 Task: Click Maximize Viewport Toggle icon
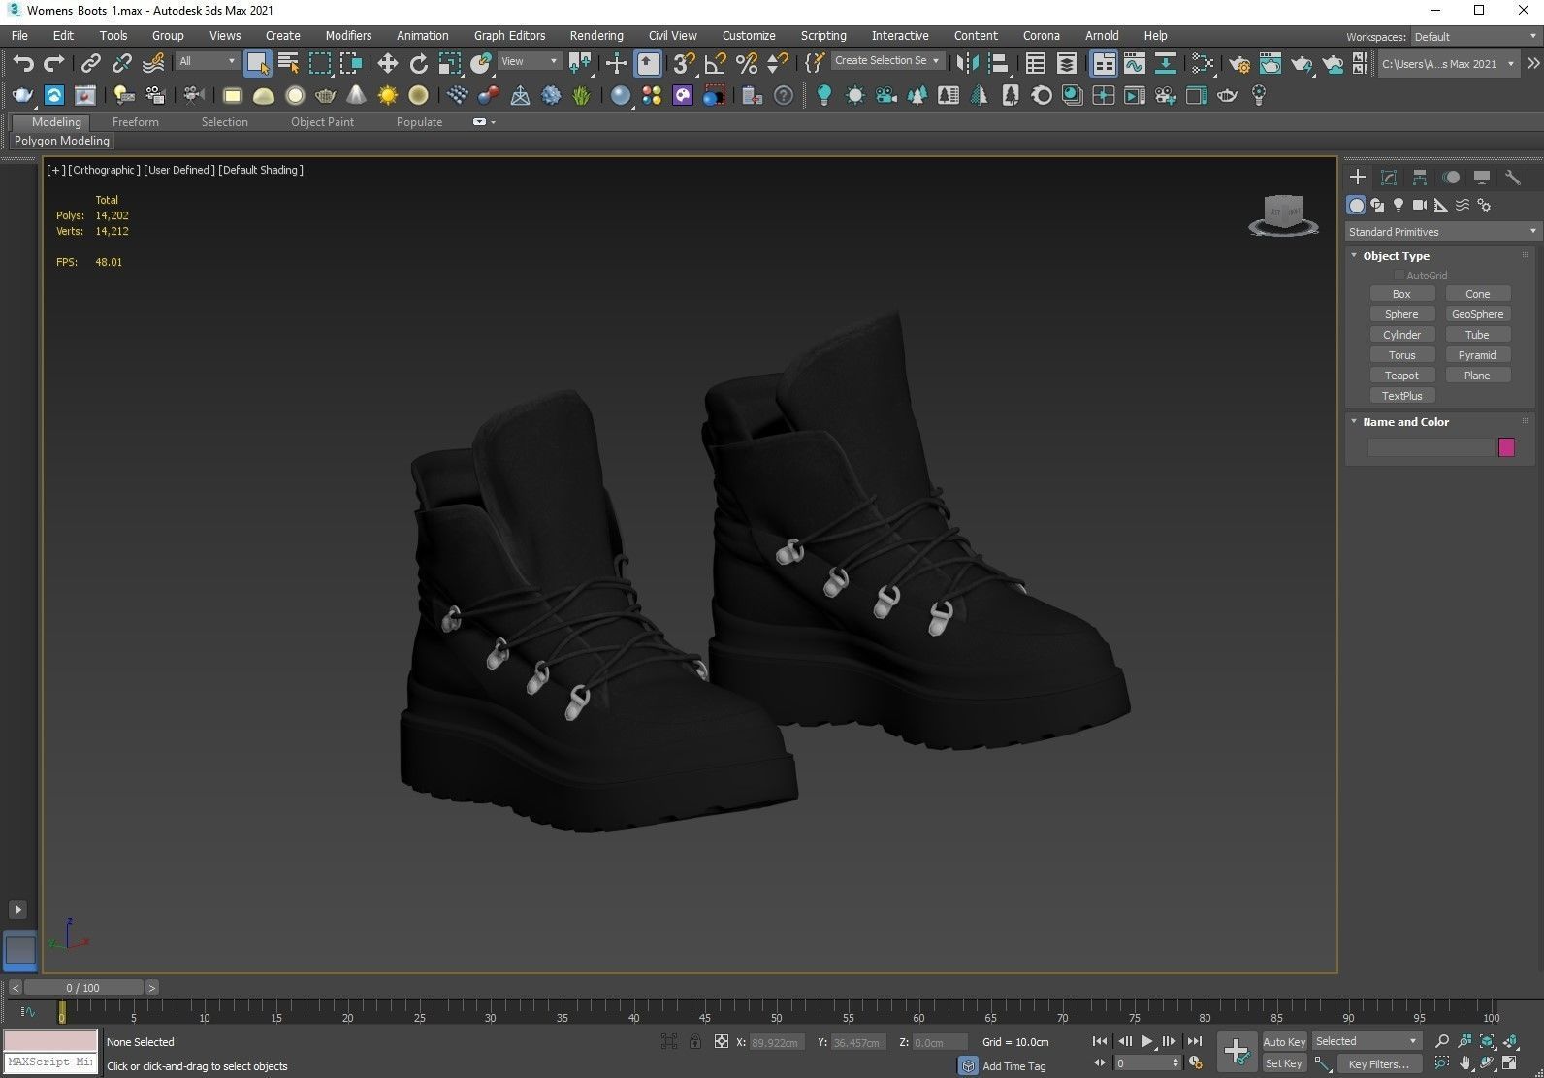[x=1511, y=1063]
